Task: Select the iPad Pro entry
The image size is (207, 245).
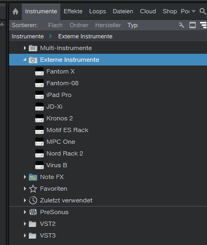Action: tap(59, 95)
